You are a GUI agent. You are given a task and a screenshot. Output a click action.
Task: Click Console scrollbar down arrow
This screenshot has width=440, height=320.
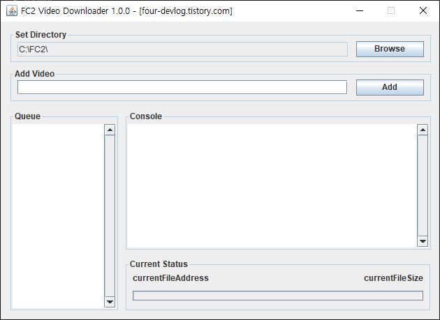423,241
